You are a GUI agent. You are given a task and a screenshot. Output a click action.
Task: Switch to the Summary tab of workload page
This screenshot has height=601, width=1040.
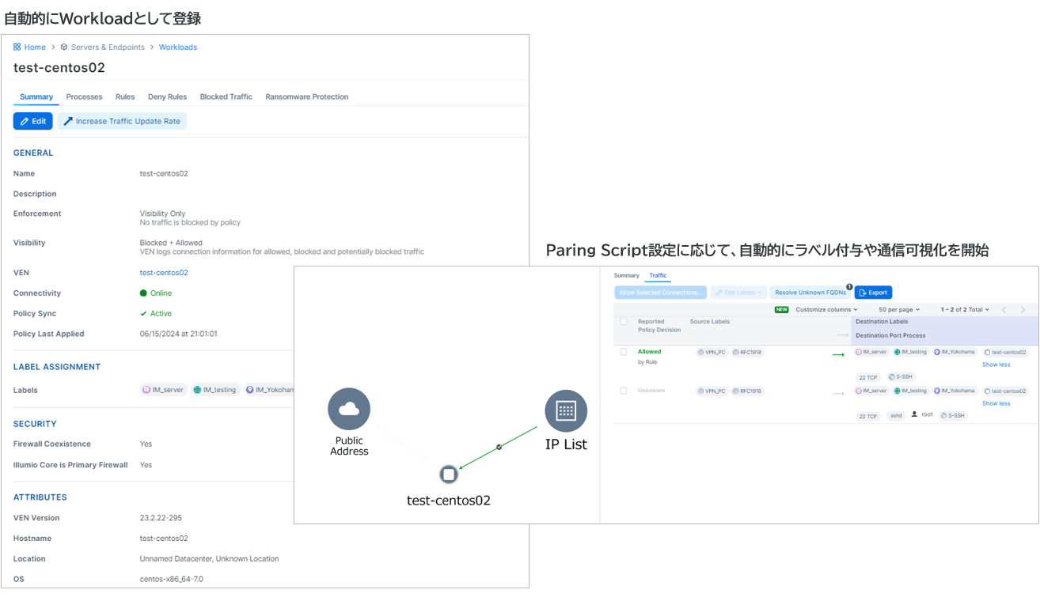pos(36,96)
